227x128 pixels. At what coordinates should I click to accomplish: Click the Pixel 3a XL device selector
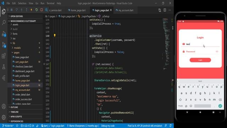point(145,126)
